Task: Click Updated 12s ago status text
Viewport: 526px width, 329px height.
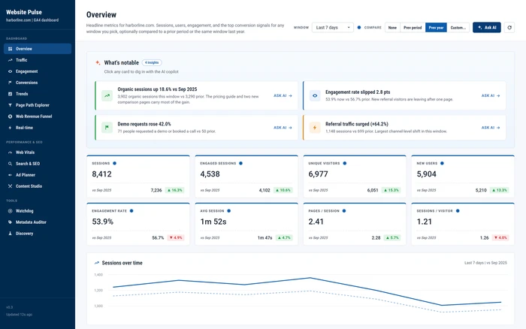Action: pos(19,315)
